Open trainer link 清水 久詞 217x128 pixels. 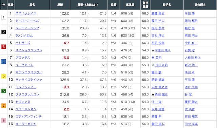click(x=191, y=87)
